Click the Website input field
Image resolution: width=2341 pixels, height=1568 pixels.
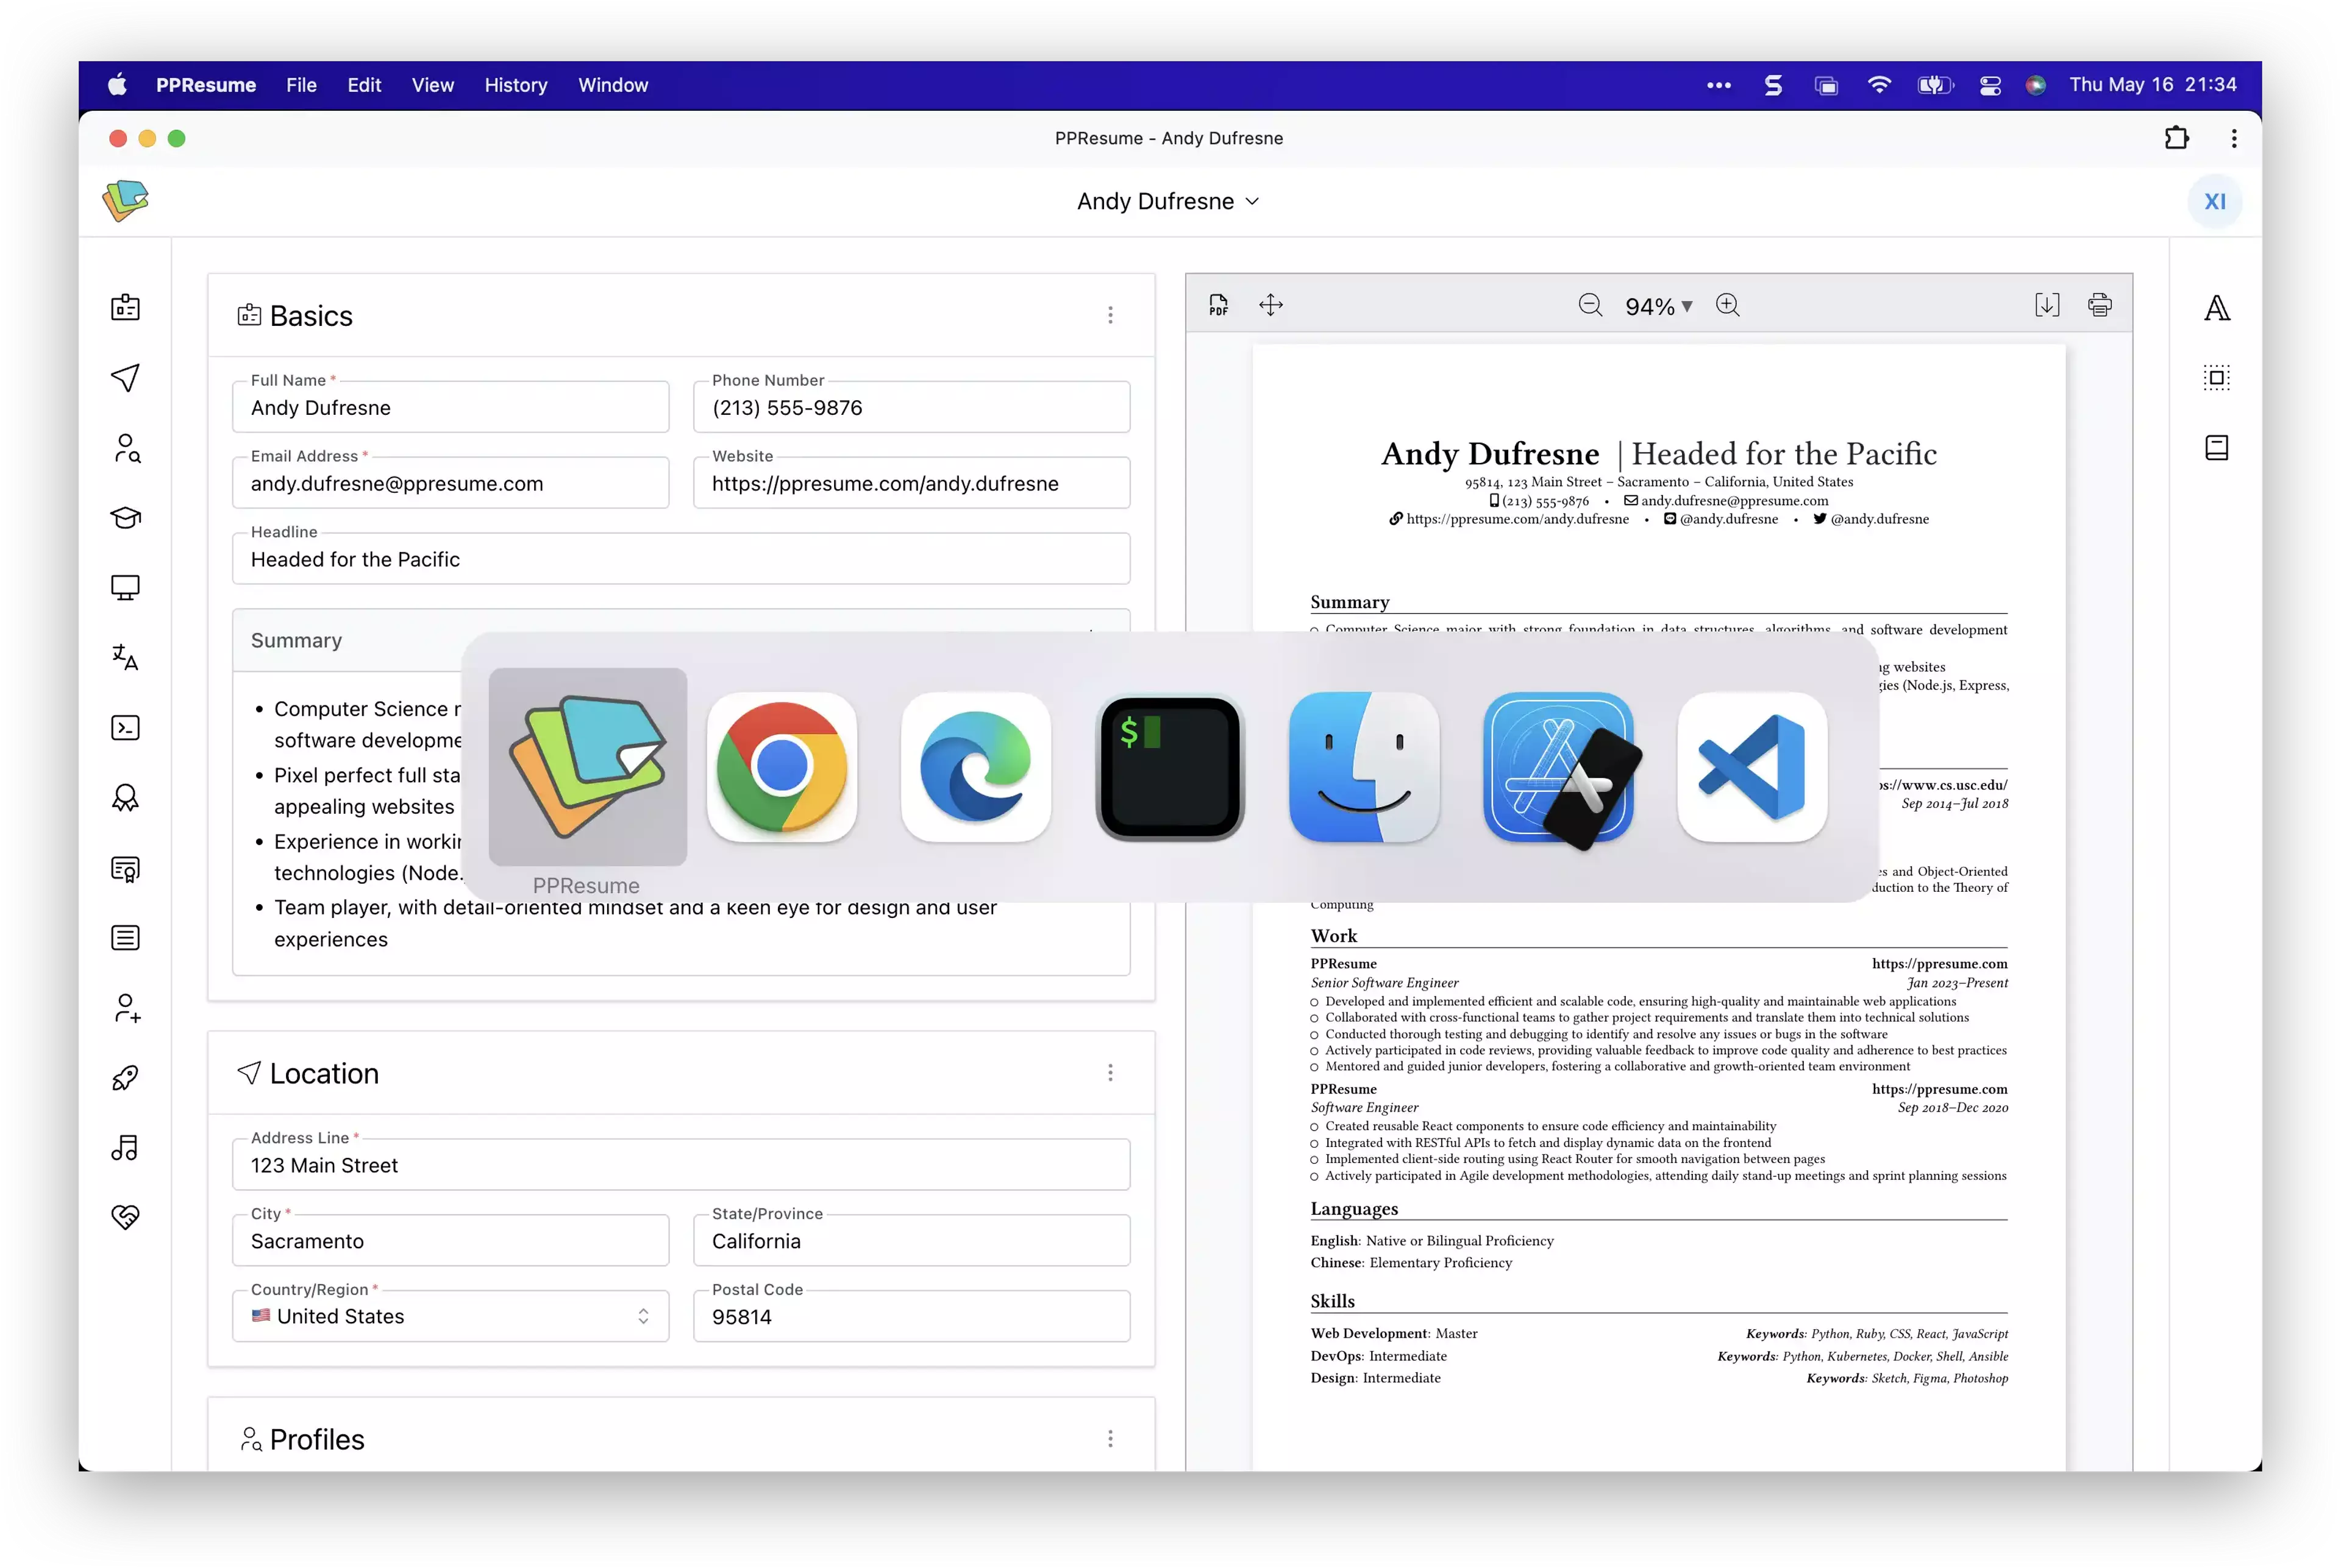(911, 483)
